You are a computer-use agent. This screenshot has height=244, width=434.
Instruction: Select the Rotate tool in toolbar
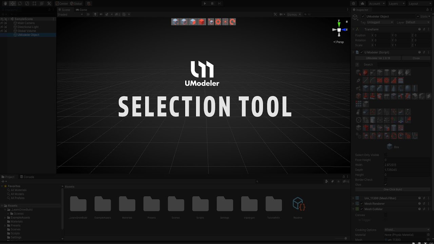(x=20, y=3)
